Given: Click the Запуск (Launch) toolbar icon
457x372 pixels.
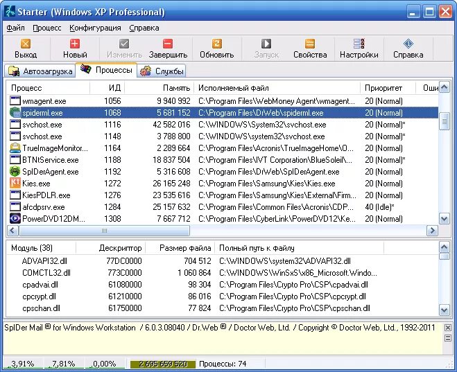Looking at the screenshot, I should (266, 44).
